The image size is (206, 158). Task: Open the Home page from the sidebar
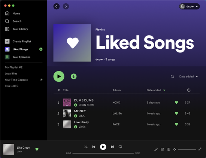(x=13, y=13)
